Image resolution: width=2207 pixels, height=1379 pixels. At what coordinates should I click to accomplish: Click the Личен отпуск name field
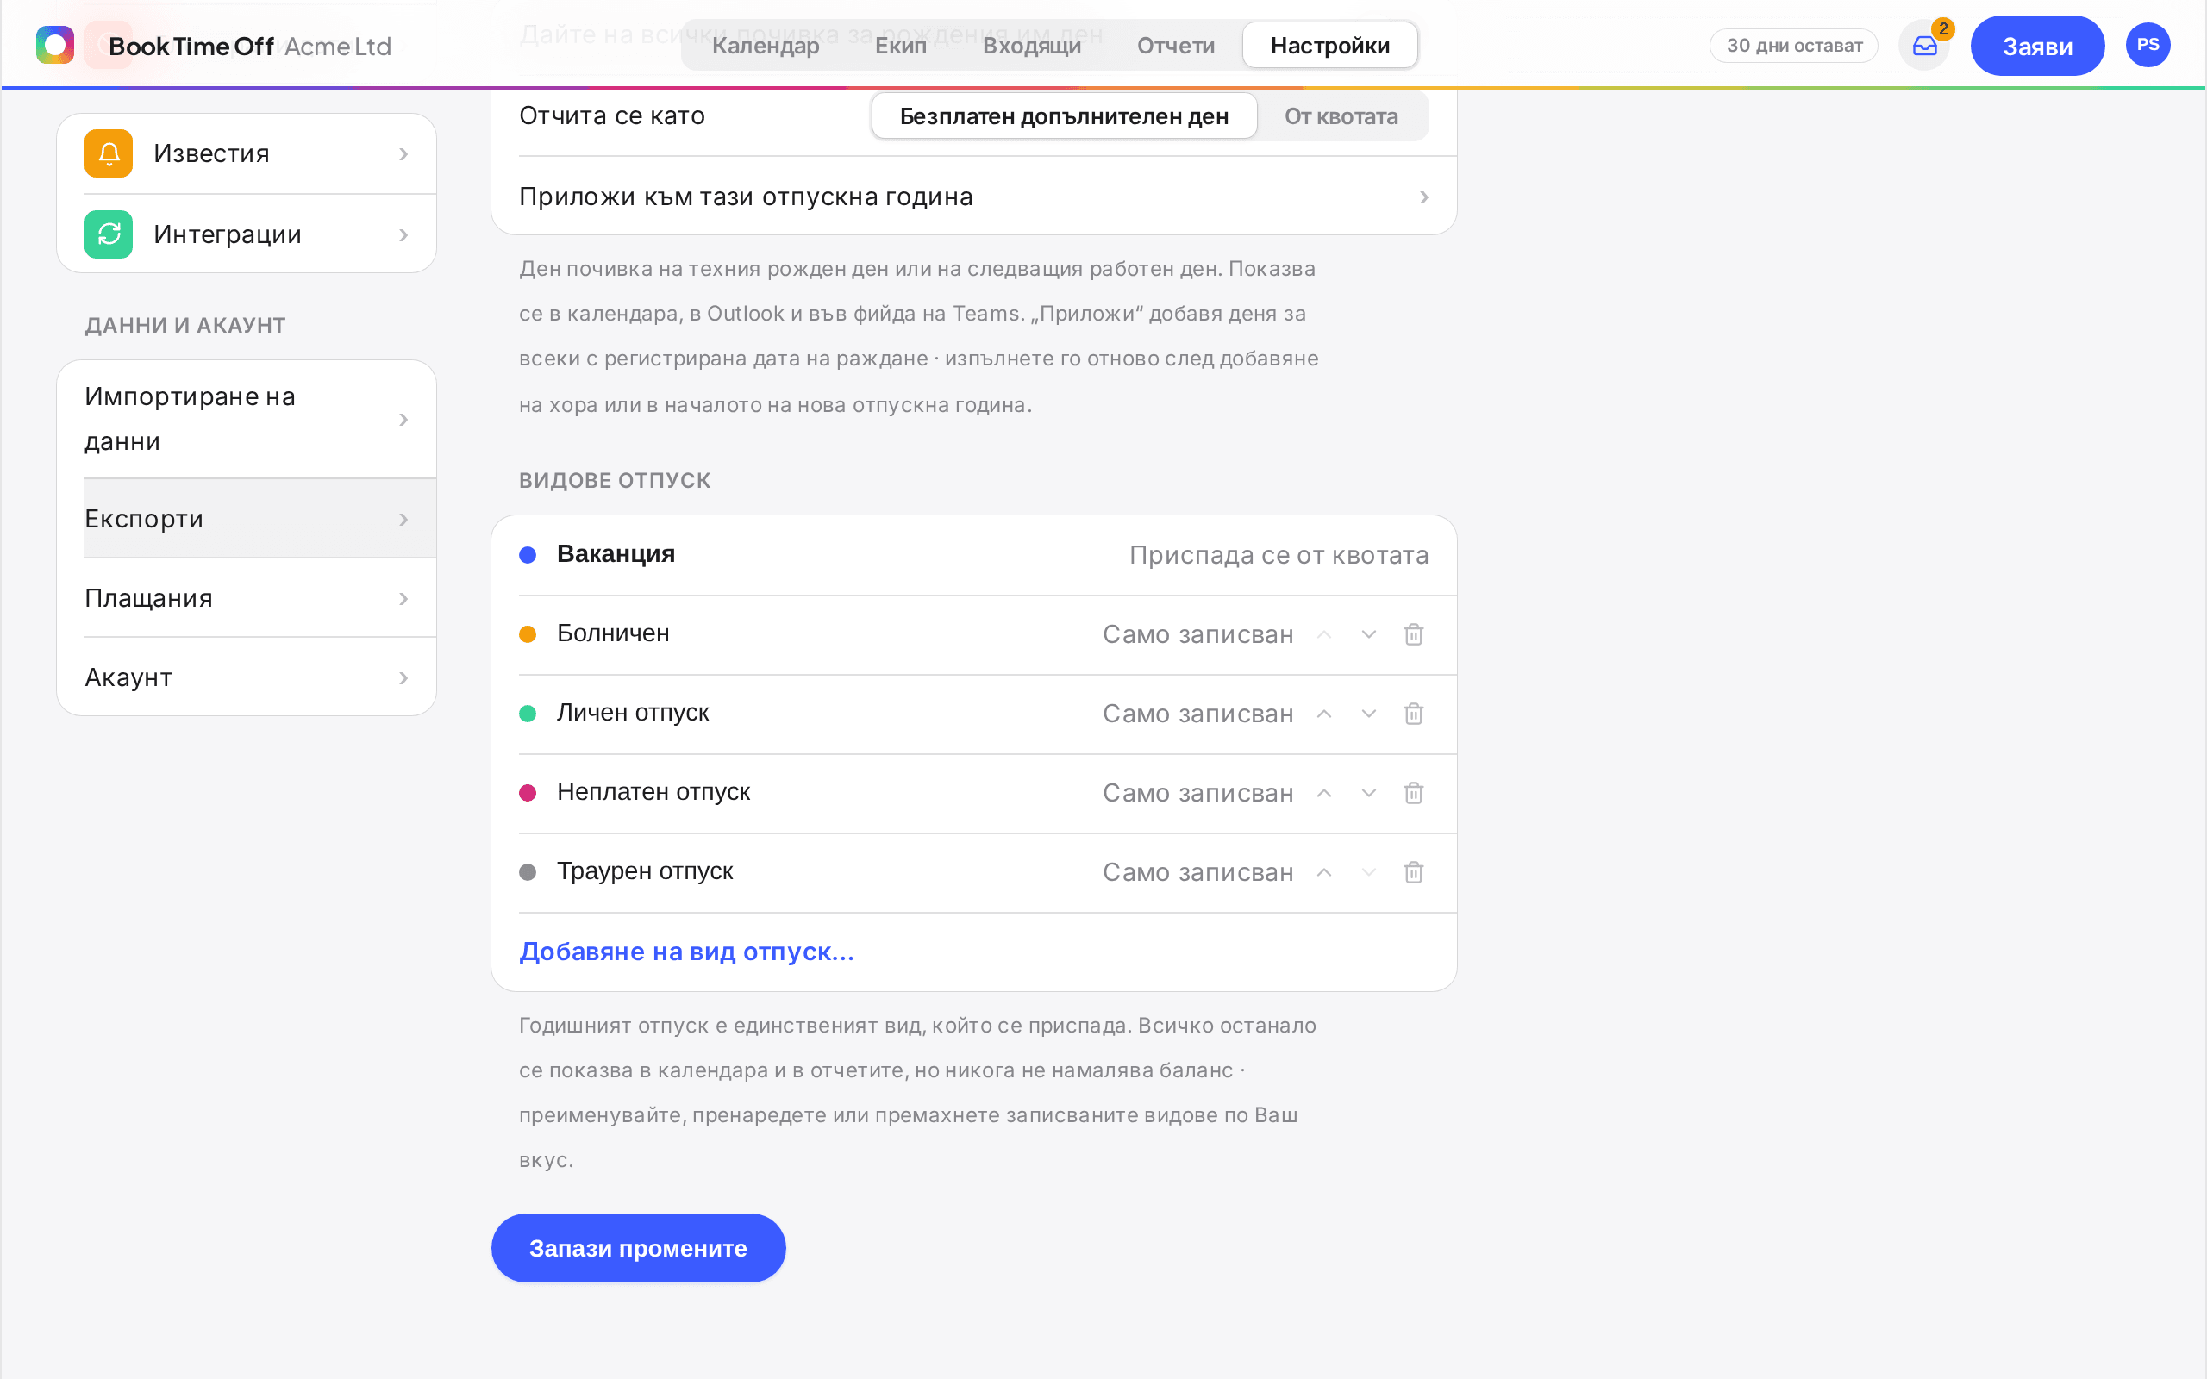tap(633, 712)
